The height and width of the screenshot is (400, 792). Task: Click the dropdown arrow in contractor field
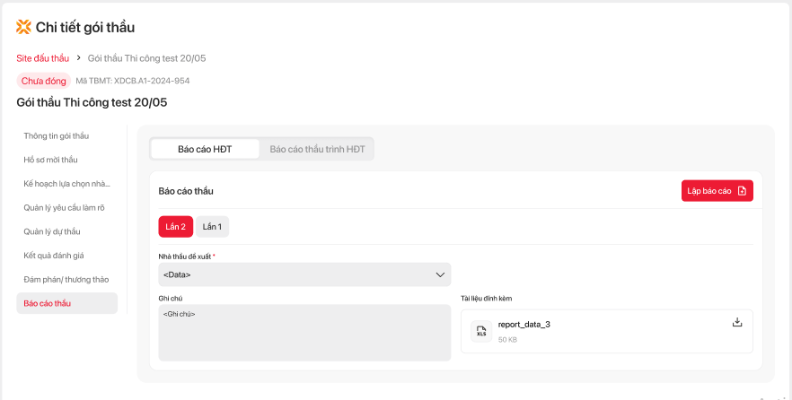pyautogui.click(x=440, y=274)
